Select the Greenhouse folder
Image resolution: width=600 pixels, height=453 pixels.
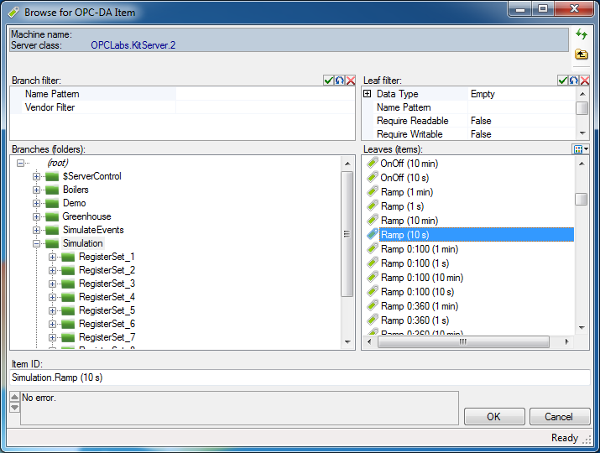86,216
